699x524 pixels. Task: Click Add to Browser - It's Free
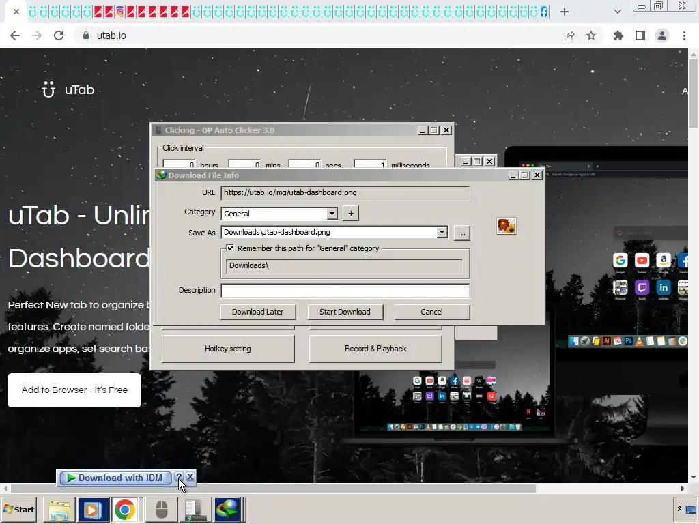[x=74, y=390]
